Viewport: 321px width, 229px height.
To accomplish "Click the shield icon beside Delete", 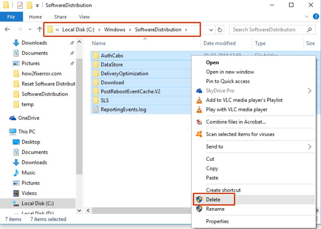I will (x=199, y=199).
